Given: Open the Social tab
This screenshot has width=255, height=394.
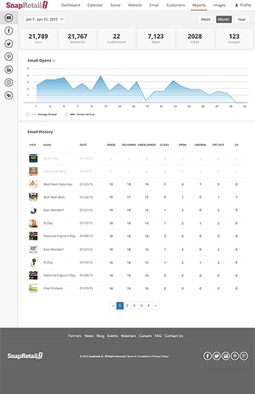Looking at the screenshot, I should click(115, 5).
